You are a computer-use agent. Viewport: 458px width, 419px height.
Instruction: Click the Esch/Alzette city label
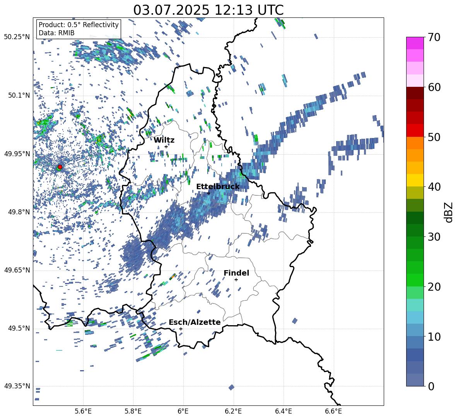(x=195, y=322)
